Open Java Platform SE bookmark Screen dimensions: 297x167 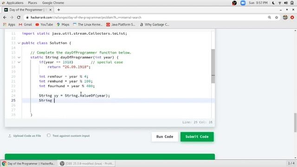point(121,25)
